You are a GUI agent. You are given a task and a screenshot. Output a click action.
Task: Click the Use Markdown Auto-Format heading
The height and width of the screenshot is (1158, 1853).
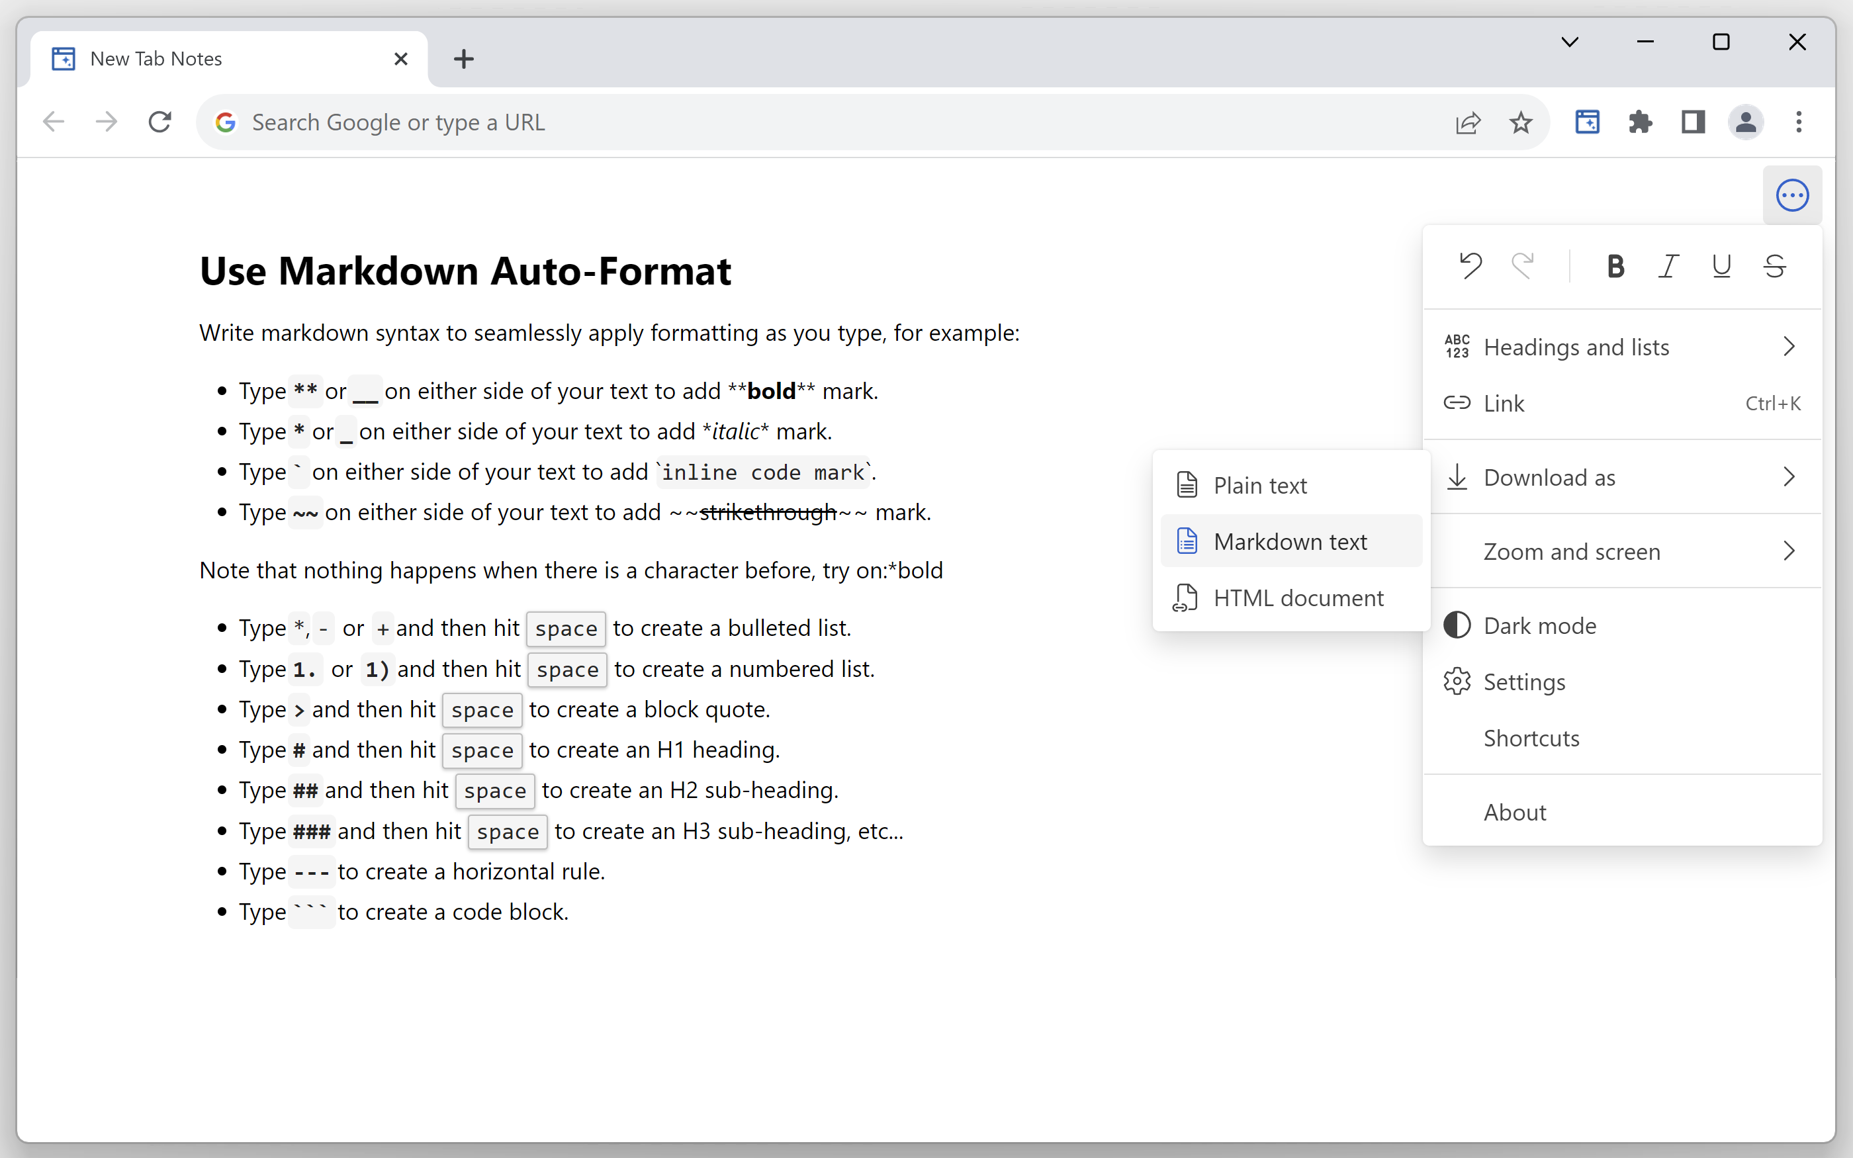[465, 271]
